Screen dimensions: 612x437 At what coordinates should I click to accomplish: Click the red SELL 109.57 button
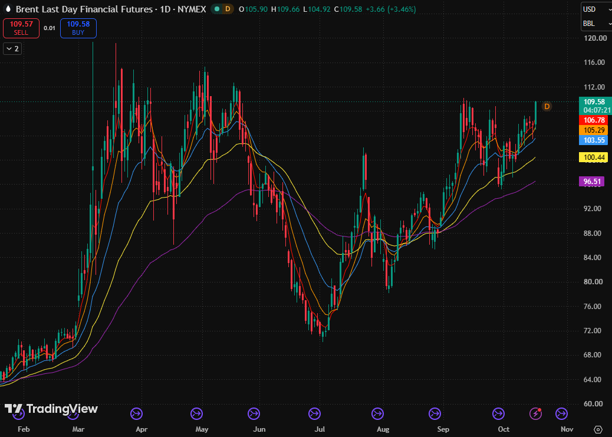click(x=21, y=28)
